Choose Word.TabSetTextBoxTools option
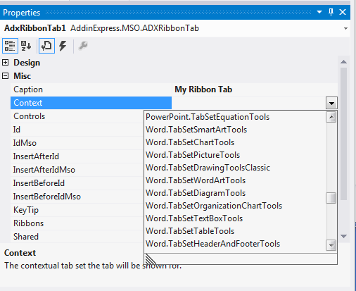The image size is (356, 291). point(235,218)
